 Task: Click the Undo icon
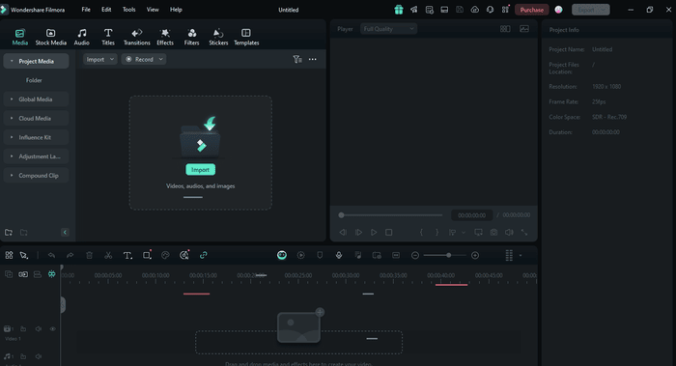pos(51,256)
